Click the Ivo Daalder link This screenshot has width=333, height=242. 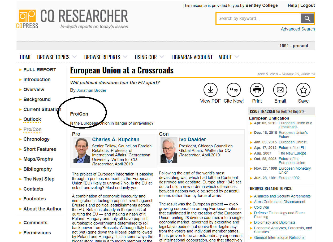(192, 139)
